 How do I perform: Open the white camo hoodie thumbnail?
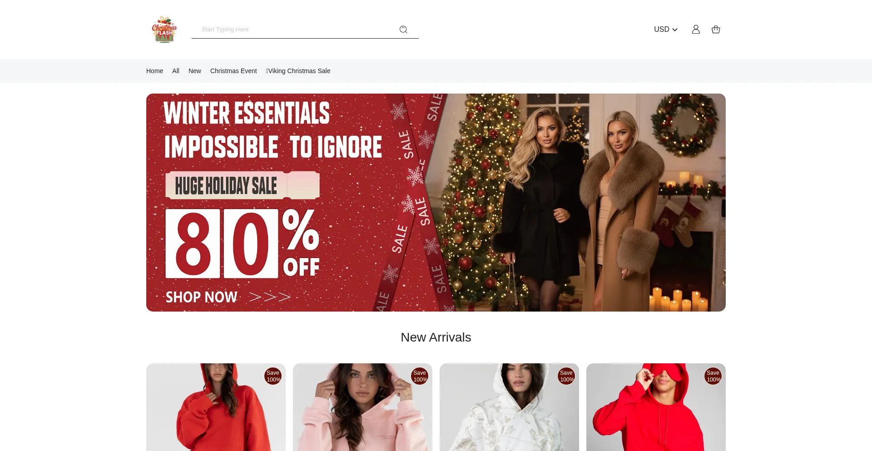coord(509,407)
